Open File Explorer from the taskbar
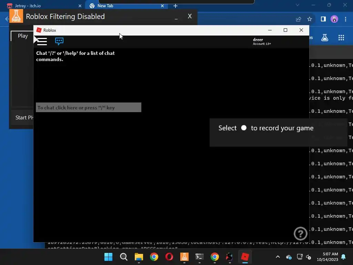Image resolution: width=353 pixels, height=265 pixels. (x=139, y=257)
